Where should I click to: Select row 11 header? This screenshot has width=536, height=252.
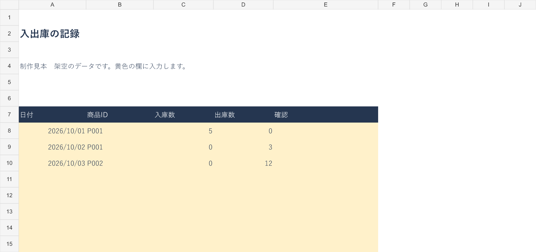pos(9,179)
